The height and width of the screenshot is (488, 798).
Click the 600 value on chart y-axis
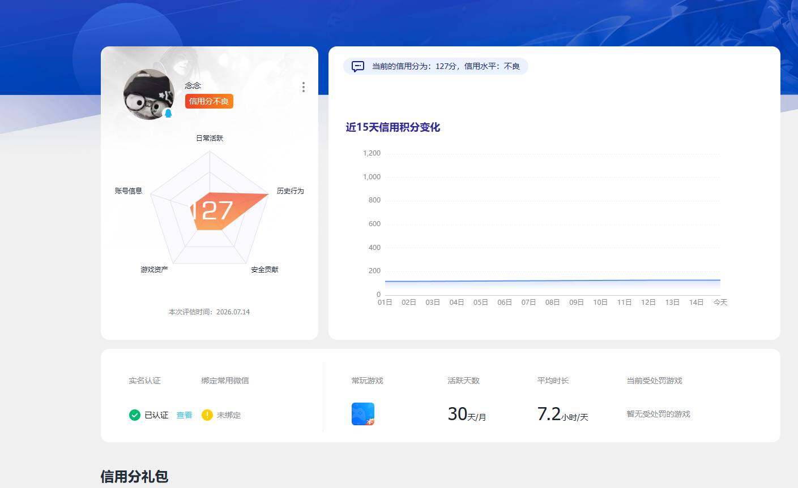[x=374, y=224]
